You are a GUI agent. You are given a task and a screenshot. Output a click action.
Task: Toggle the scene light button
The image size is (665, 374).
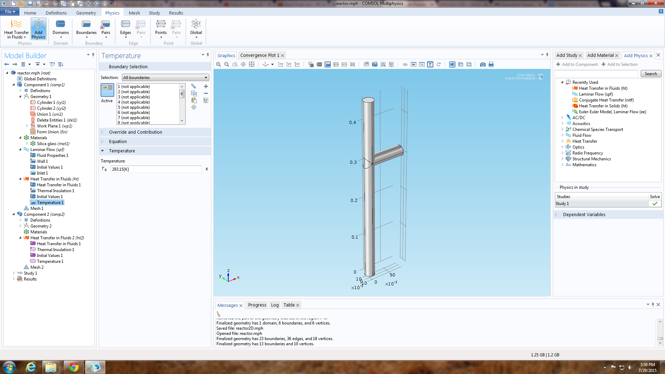(452, 64)
